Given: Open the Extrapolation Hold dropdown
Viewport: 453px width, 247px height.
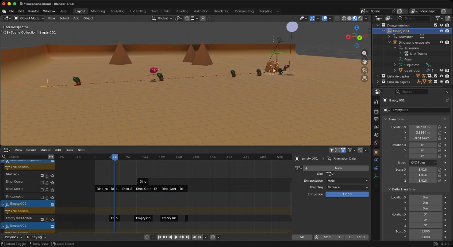Looking at the screenshot, I should point(347,181).
